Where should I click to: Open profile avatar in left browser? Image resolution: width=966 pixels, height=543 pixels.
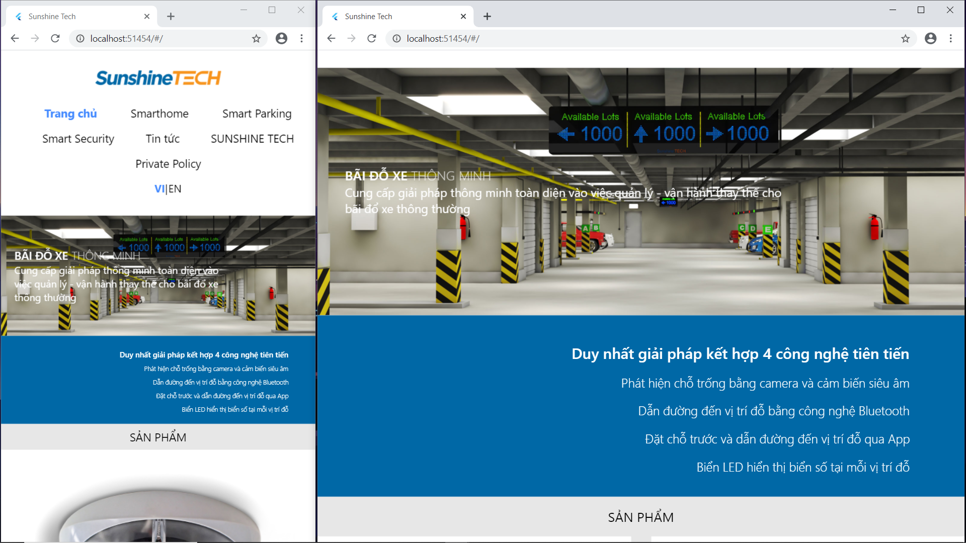[281, 38]
